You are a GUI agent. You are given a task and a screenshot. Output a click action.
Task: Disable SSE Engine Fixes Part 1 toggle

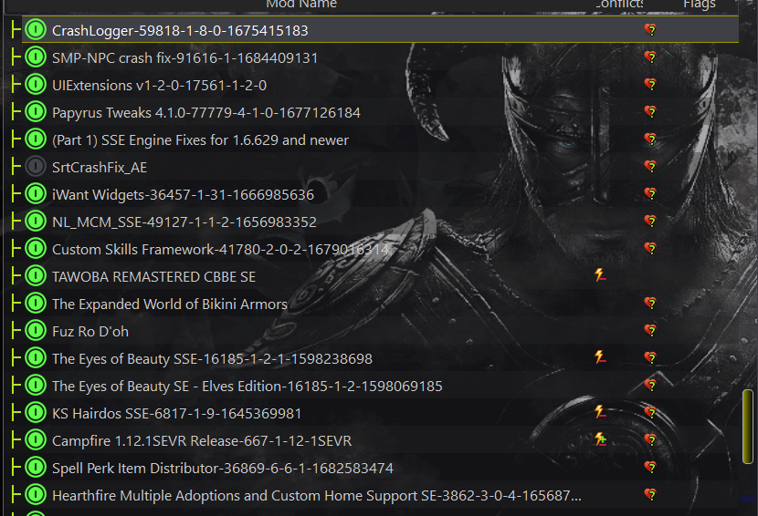click(36, 139)
